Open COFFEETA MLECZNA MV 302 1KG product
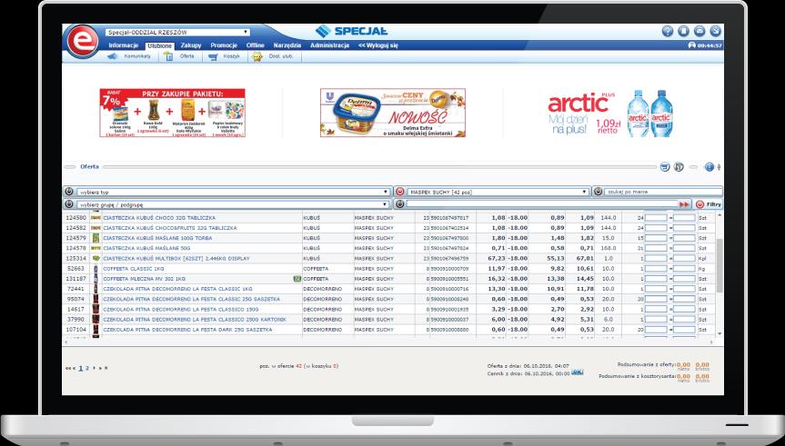785x446 pixels. 145,279
